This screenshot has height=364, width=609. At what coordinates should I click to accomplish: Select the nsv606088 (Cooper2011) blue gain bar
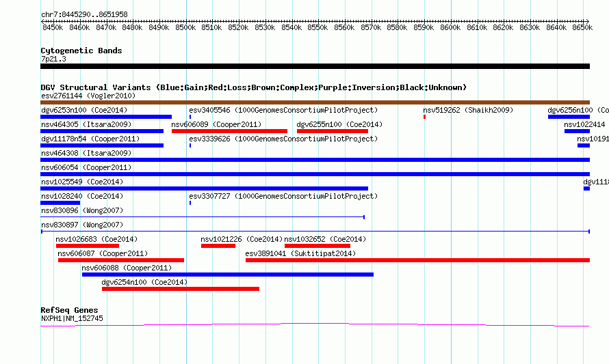pos(228,275)
